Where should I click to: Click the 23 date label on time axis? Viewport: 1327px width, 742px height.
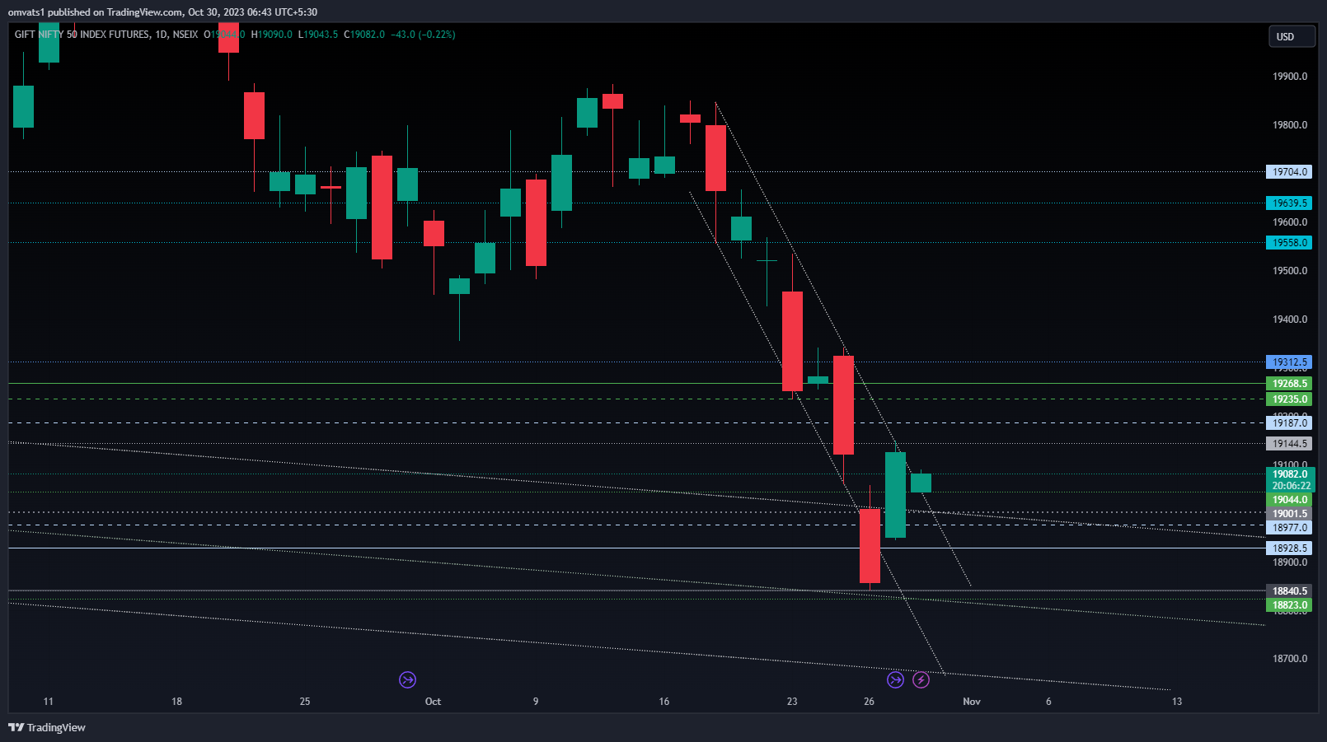coord(792,702)
